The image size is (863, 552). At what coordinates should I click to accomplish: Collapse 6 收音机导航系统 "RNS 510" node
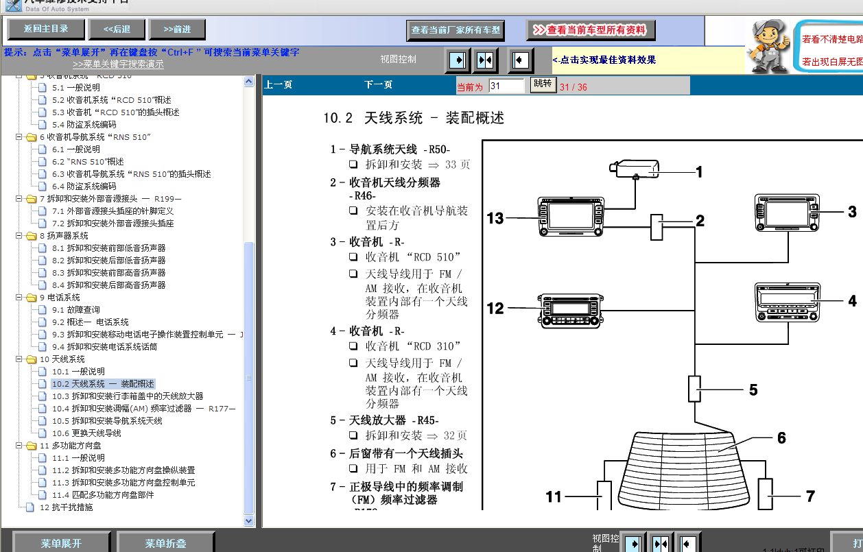(19, 137)
